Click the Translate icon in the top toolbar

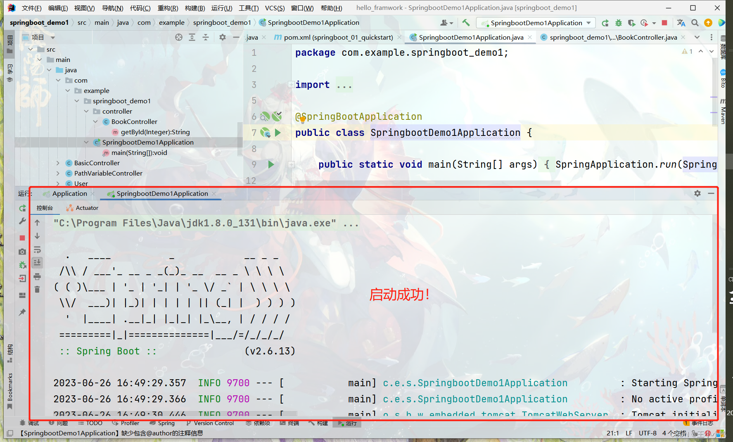click(681, 23)
